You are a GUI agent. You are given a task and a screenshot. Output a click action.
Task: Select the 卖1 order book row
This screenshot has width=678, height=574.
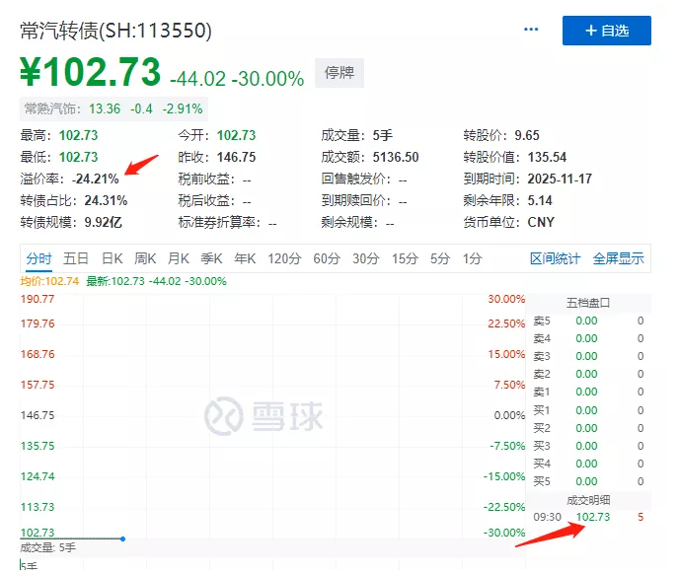pyautogui.click(x=588, y=392)
